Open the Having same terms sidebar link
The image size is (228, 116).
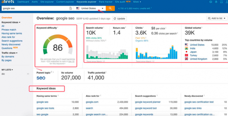click(12, 33)
